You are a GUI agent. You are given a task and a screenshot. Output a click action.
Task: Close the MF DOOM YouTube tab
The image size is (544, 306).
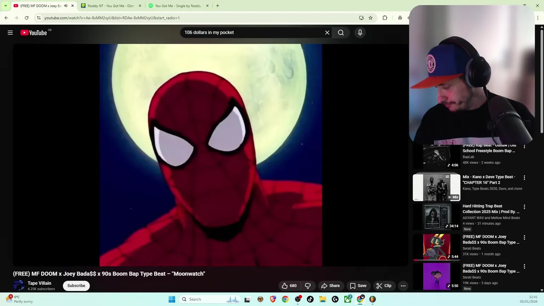[x=72, y=6]
